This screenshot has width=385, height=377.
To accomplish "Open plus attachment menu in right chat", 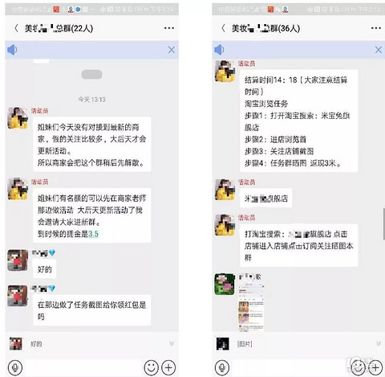I will click(375, 367).
